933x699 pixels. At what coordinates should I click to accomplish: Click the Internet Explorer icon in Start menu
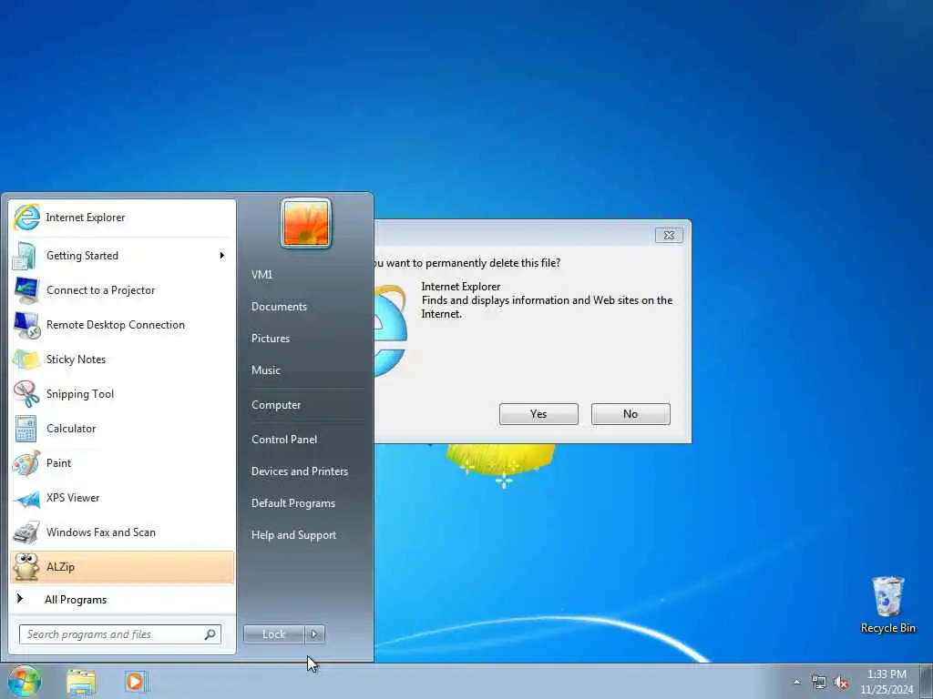[26, 218]
